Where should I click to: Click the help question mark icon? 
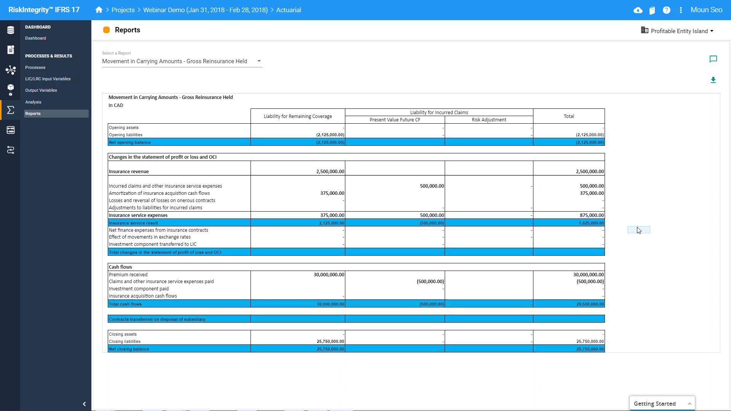pos(666,10)
